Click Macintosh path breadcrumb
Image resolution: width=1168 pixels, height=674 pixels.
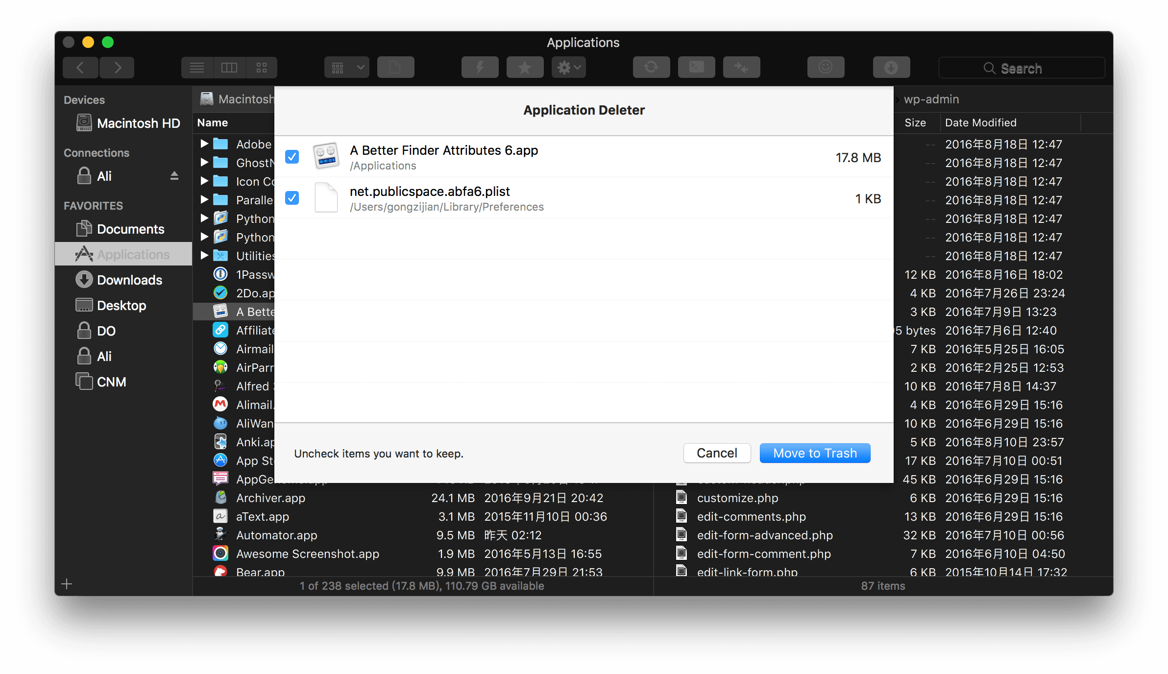[237, 99]
